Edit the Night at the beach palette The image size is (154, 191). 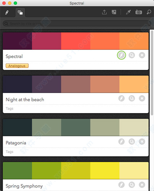(121, 98)
